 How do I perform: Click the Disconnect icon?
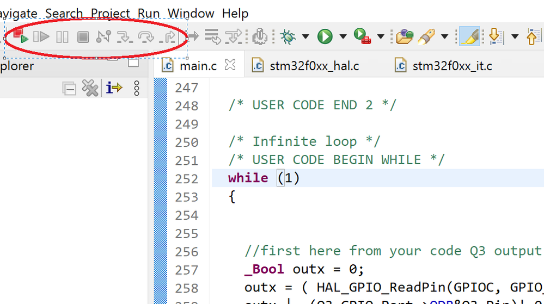(103, 36)
